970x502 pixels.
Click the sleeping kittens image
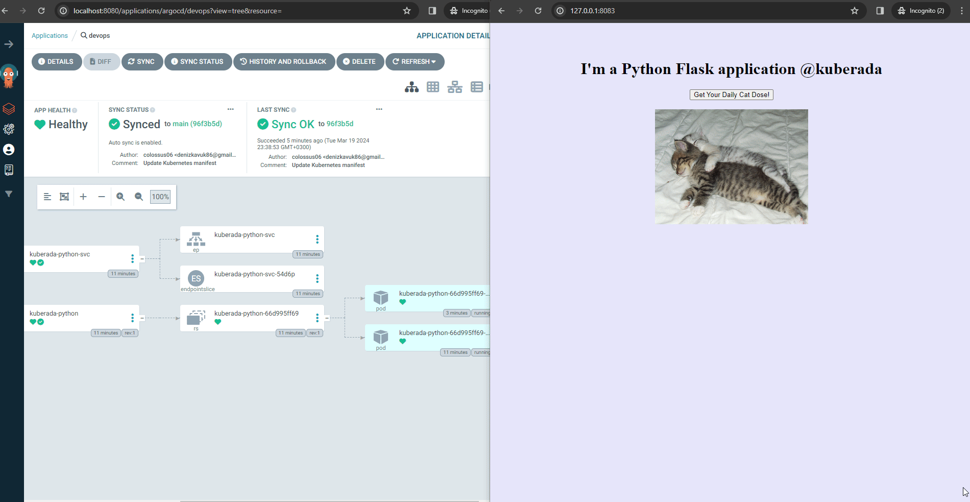[731, 166]
